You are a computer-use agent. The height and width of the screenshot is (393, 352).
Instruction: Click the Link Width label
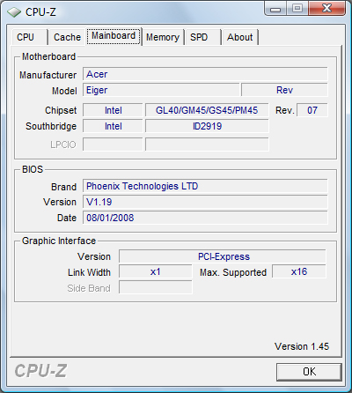[x=89, y=272]
